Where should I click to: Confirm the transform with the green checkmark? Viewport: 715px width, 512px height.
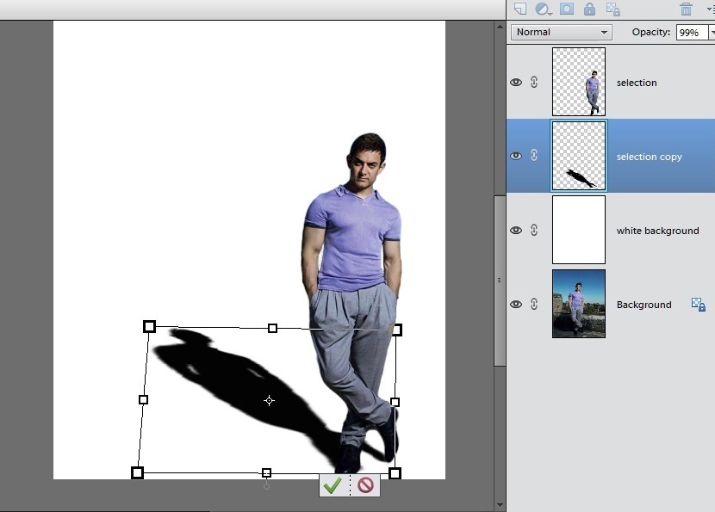pos(333,484)
